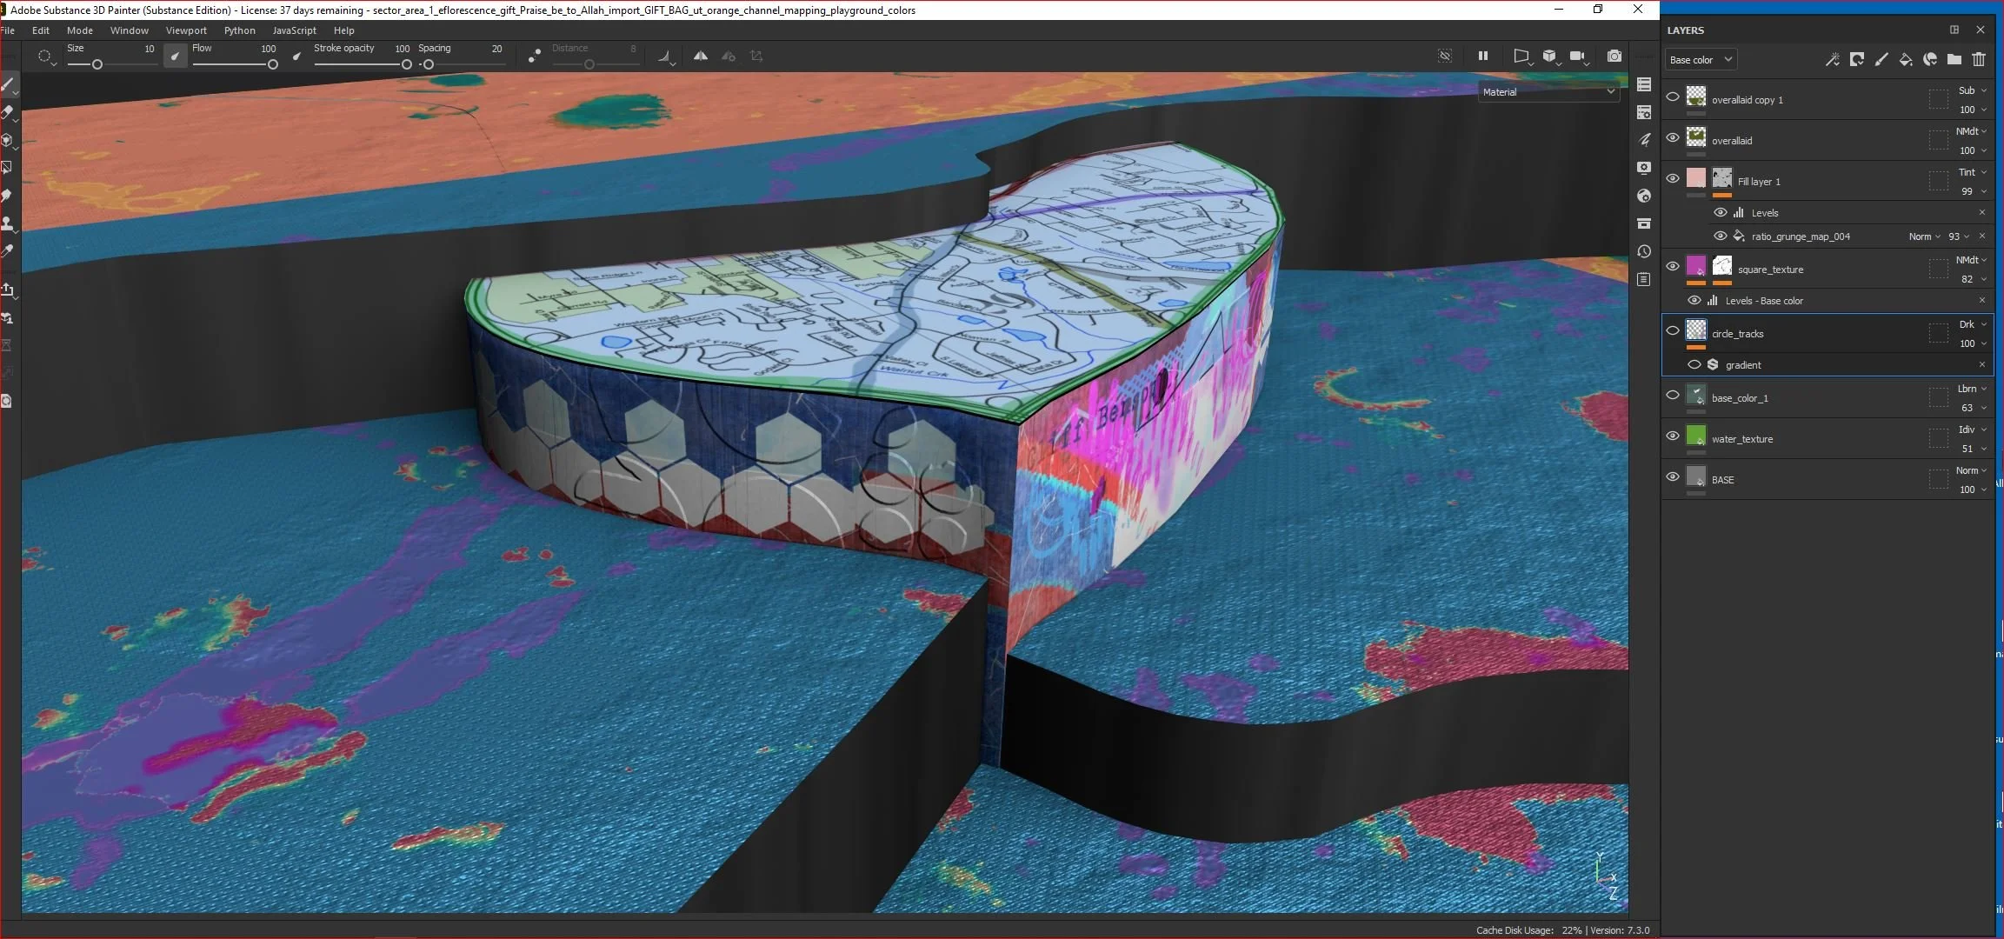This screenshot has width=2004, height=939.
Task: Open the Python menu
Action: 240,30
